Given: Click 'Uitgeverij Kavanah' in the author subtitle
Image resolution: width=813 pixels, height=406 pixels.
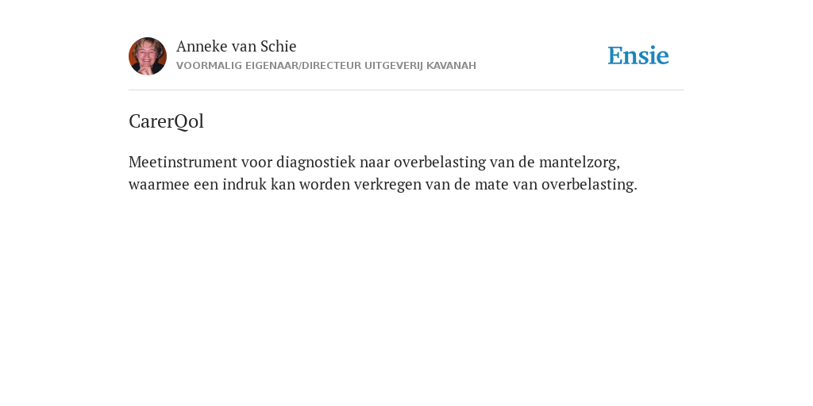Looking at the screenshot, I should 420,66.
